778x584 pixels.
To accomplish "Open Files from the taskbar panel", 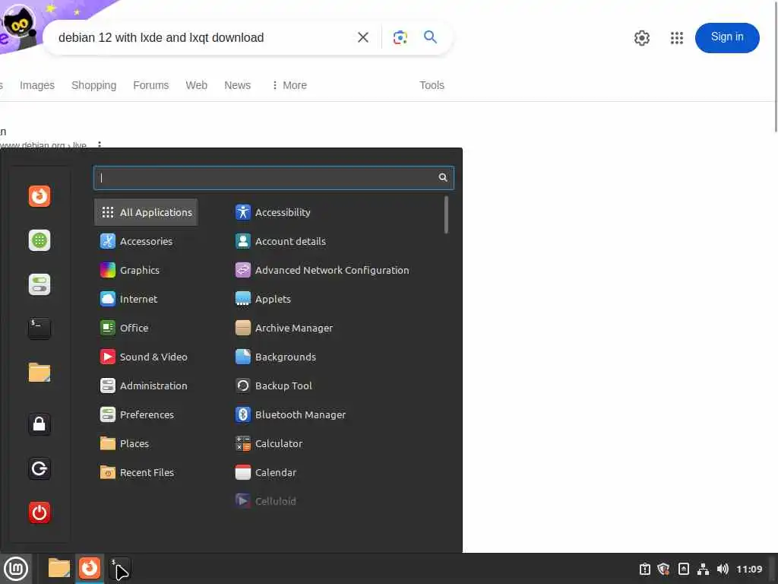I will coord(59,569).
